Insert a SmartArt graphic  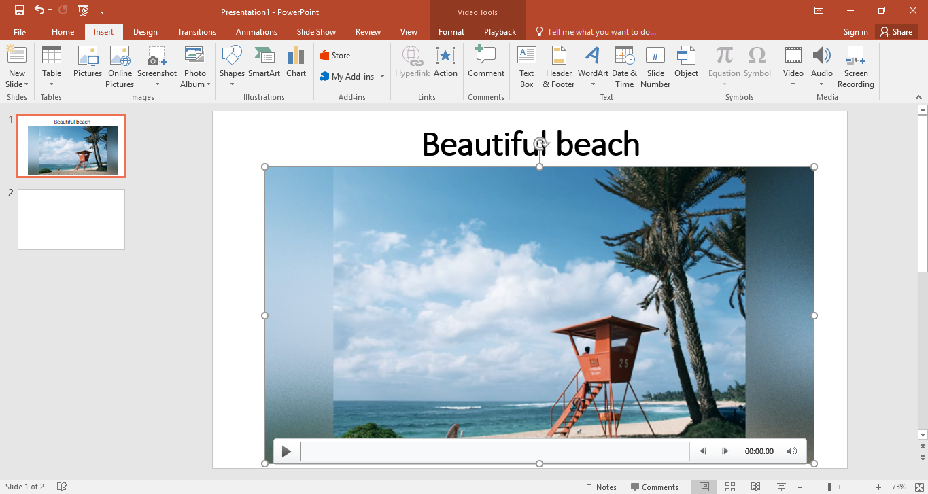pyautogui.click(x=264, y=66)
